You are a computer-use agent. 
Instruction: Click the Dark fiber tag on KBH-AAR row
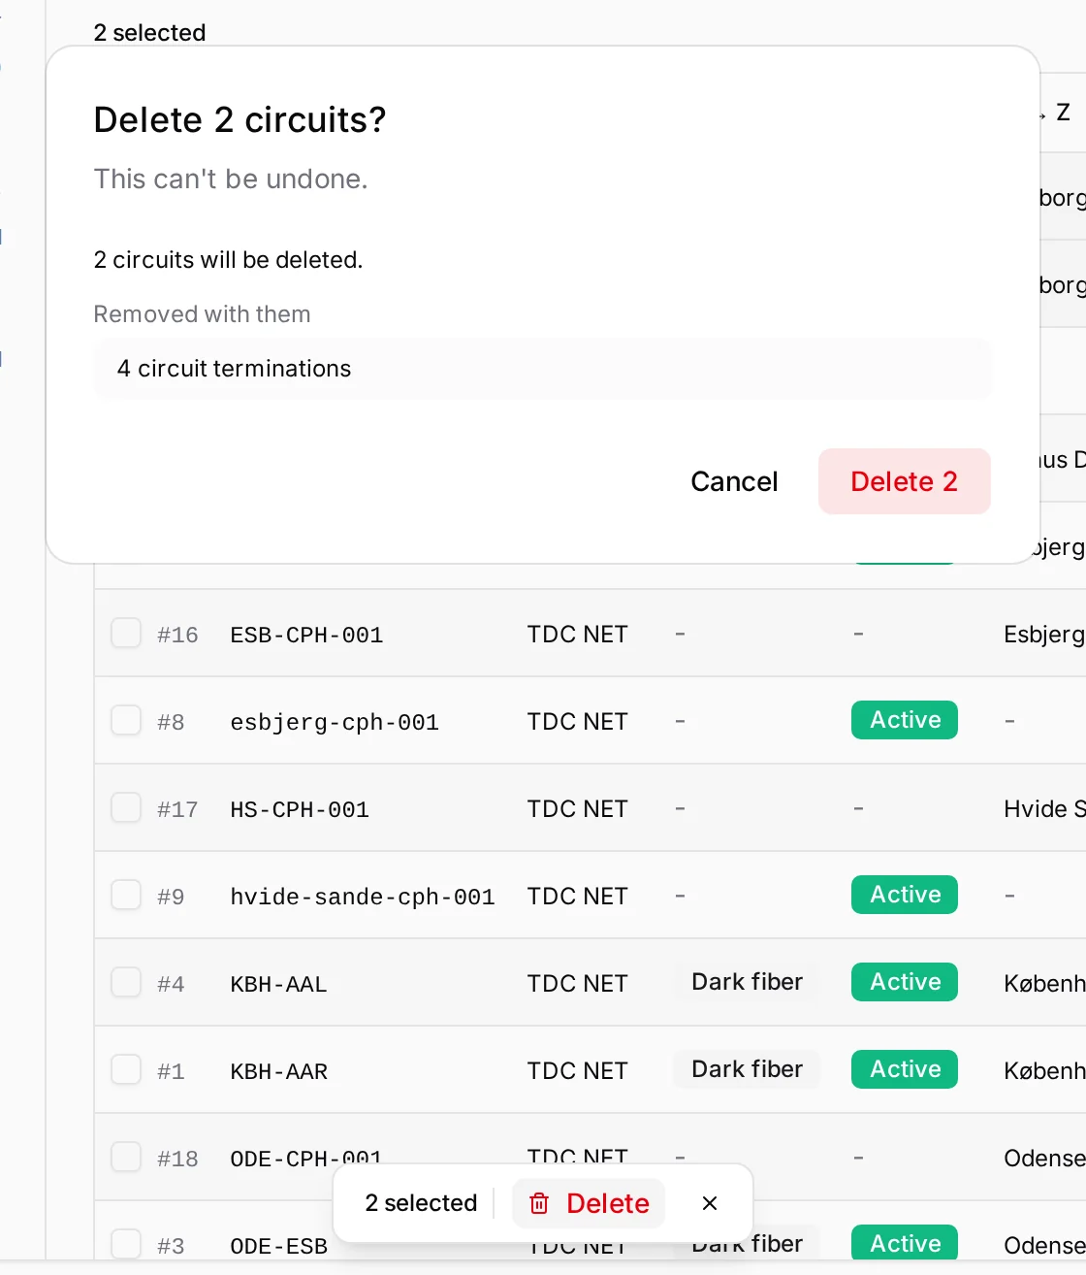(x=747, y=1069)
